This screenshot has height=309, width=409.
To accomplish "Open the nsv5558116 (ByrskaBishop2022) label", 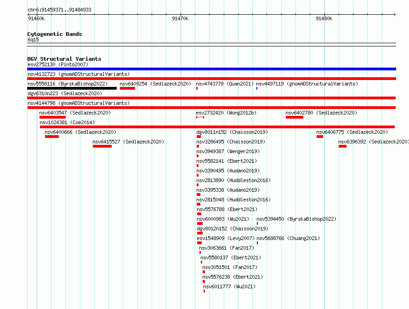I will (68, 84).
